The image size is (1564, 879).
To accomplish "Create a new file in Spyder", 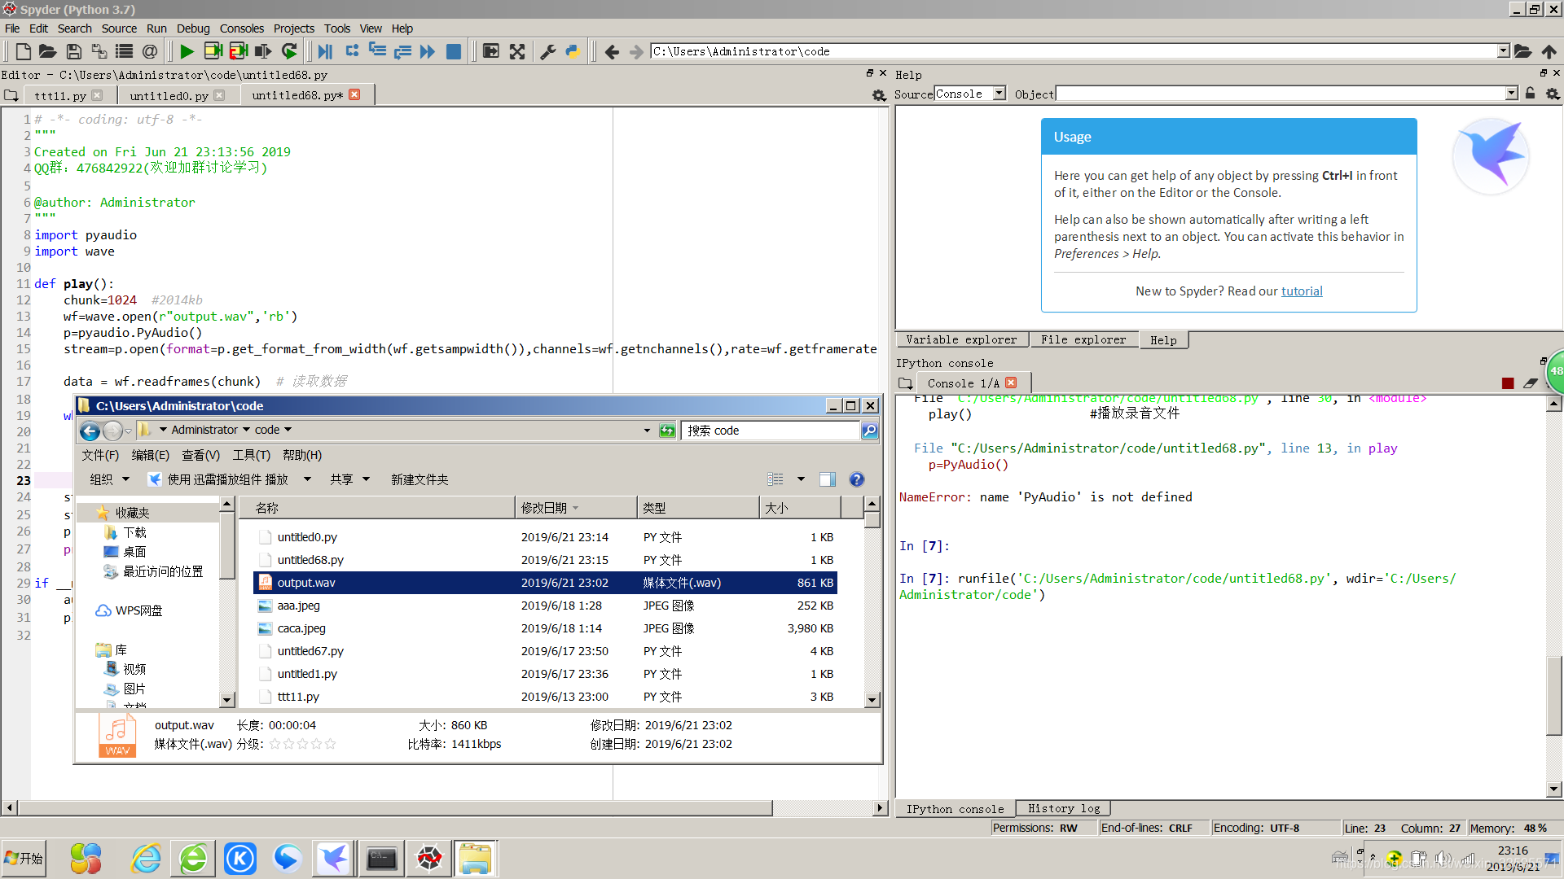I will 23,51.
